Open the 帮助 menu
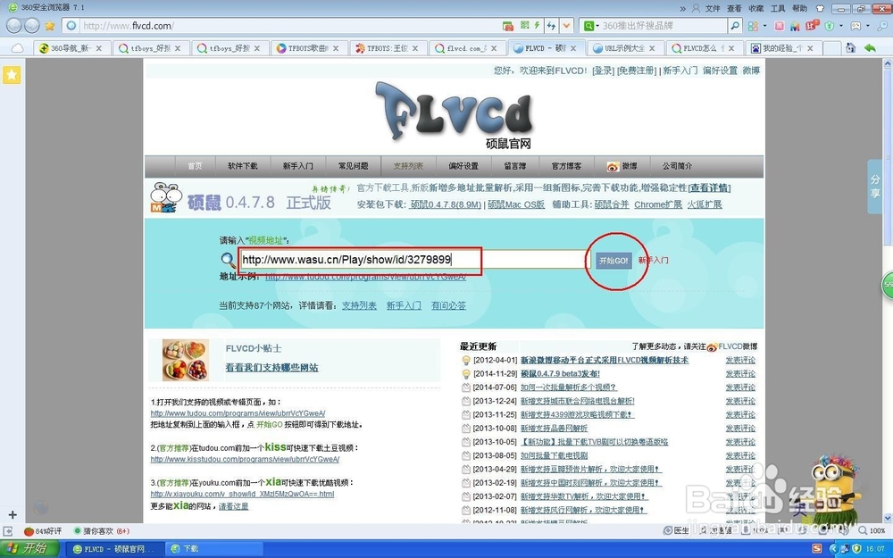893x558 pixels. pos(799,8)
